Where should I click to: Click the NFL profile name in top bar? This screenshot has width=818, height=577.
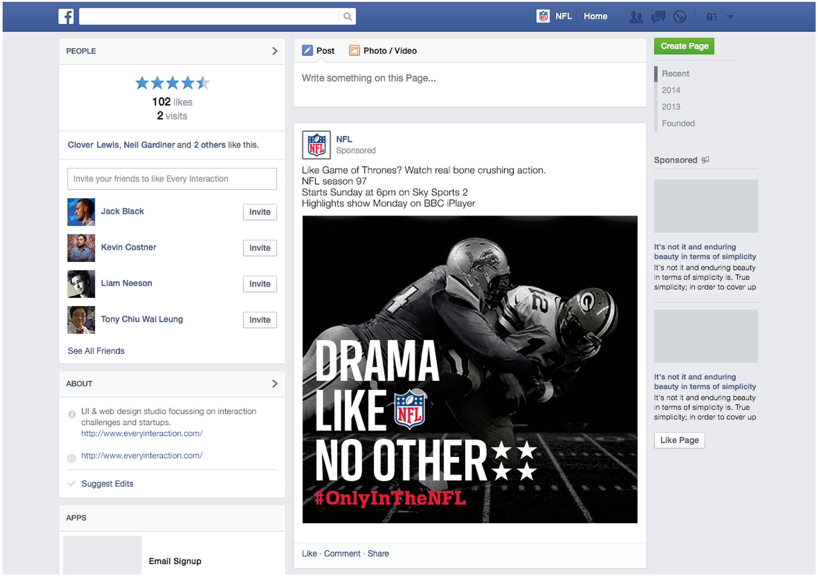tap(563, 16)
